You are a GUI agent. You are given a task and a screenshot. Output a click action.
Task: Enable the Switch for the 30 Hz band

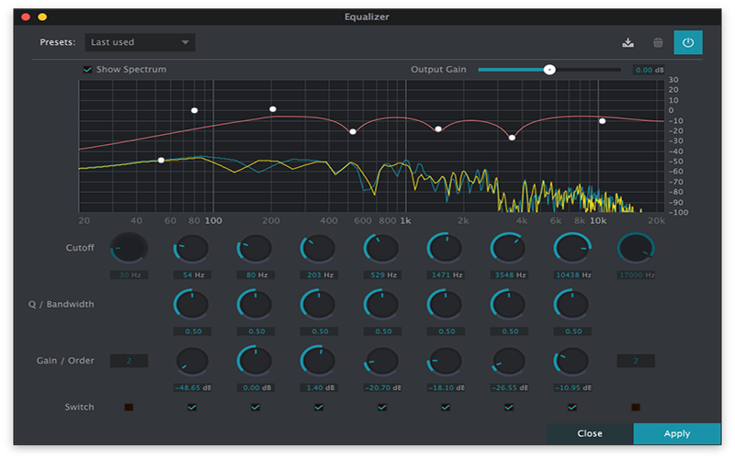tap(129, 407)
